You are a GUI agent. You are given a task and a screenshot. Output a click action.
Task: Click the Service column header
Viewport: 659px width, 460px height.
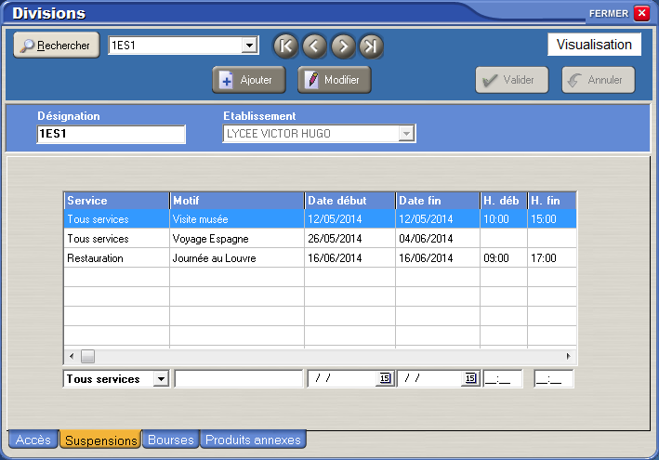tap(117, 201)
